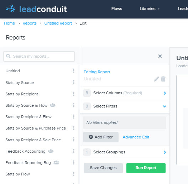Click Select Groupings section label
Image resolution: width=188 pixels, height=184 pixels.
coord(109,152)
